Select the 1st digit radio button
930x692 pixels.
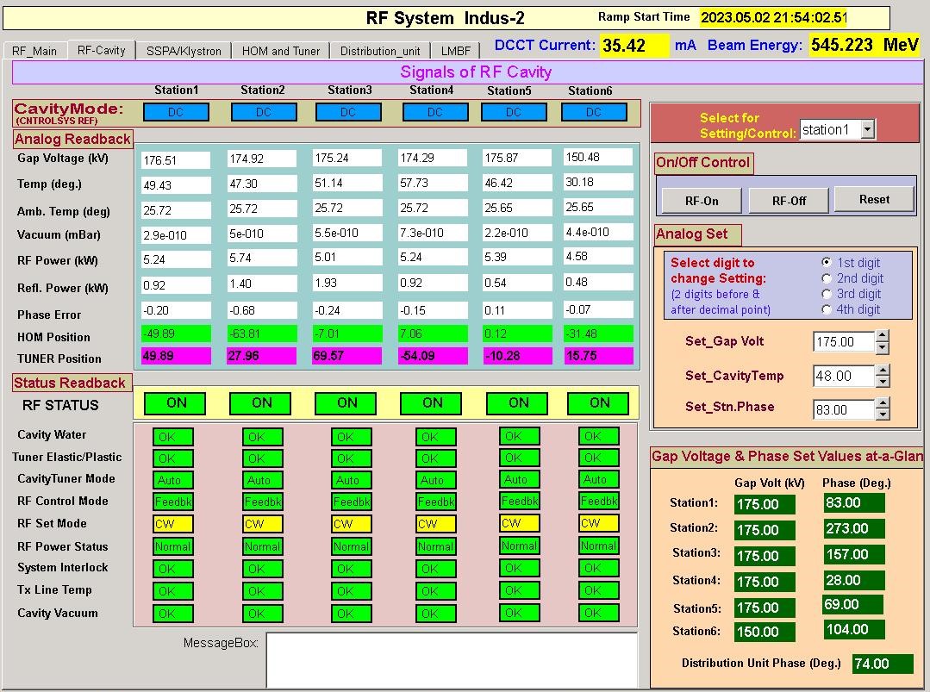pos(827,262)
